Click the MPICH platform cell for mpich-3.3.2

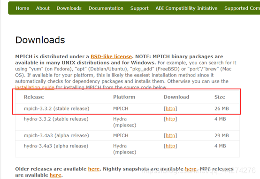click(x=121, y=109)
